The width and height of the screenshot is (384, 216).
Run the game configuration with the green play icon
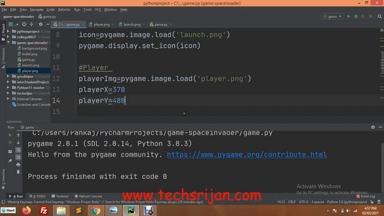[x=349, y=16]
